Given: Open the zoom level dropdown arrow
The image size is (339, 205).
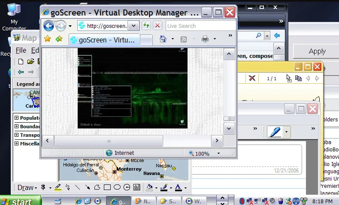Looking at the screenshot, I should [x=218, y=154].
